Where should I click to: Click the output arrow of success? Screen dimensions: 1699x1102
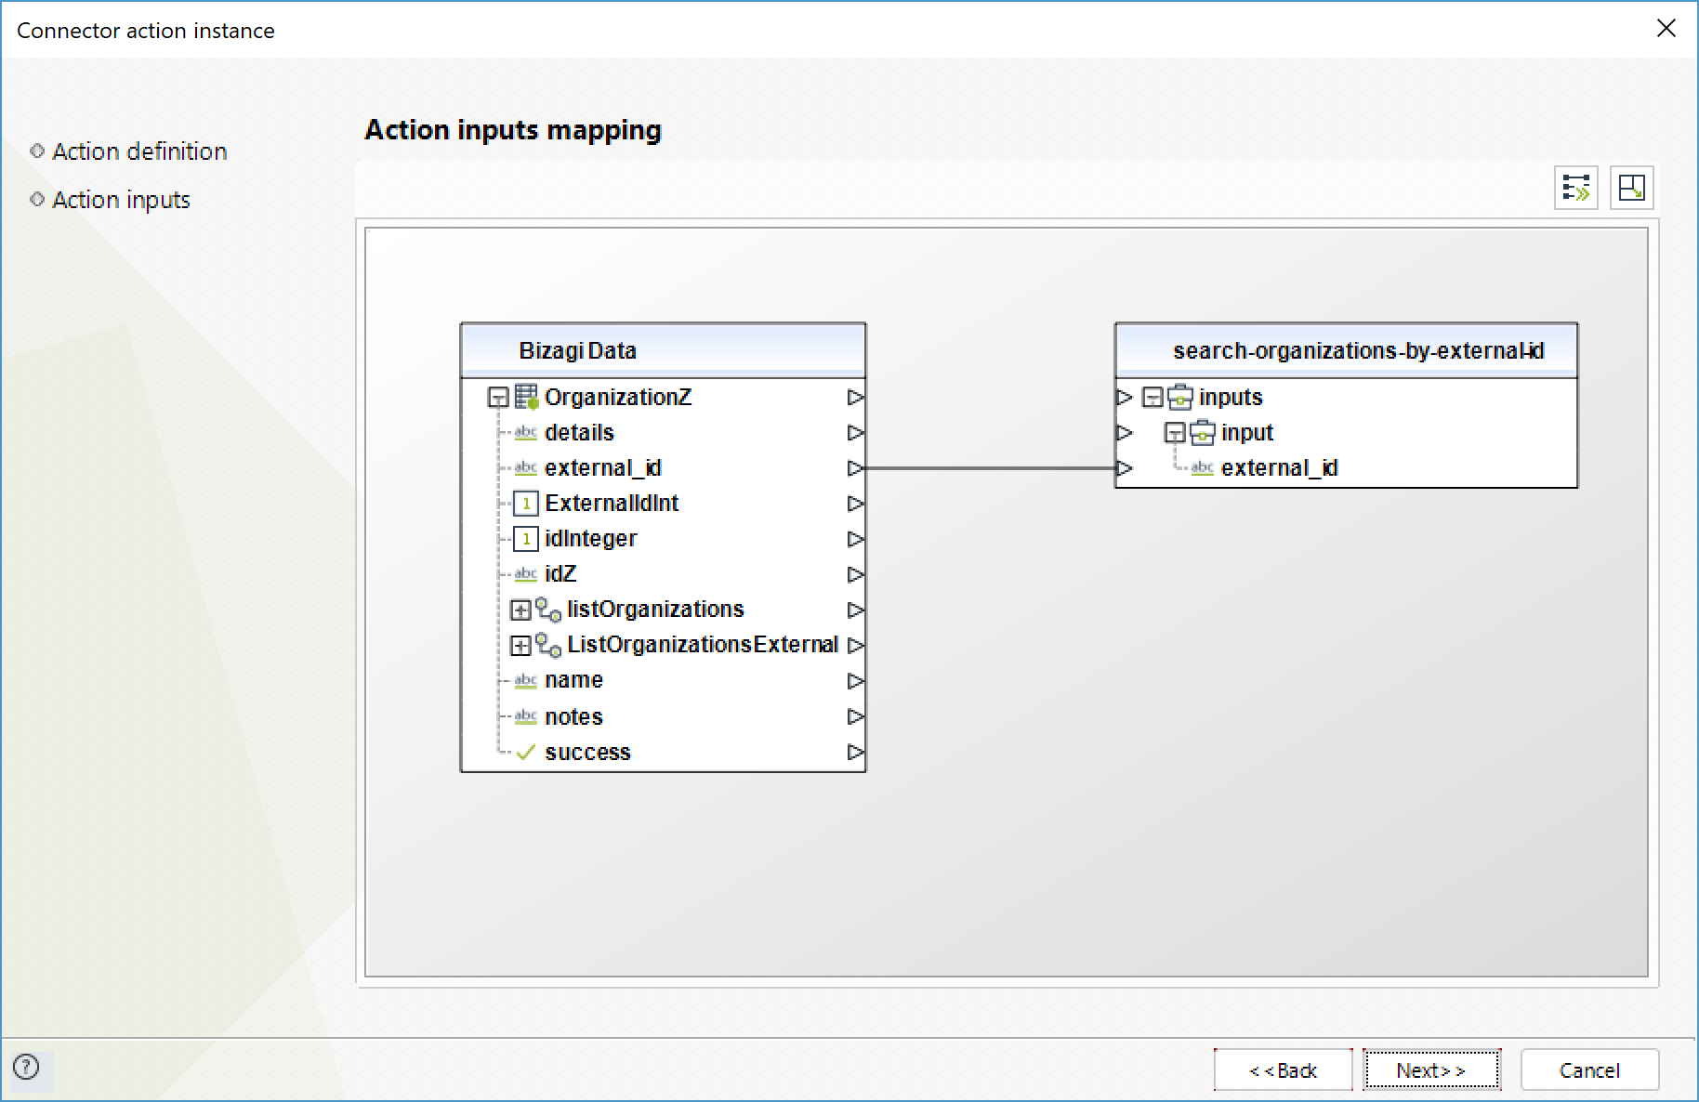tap(855, 752)
